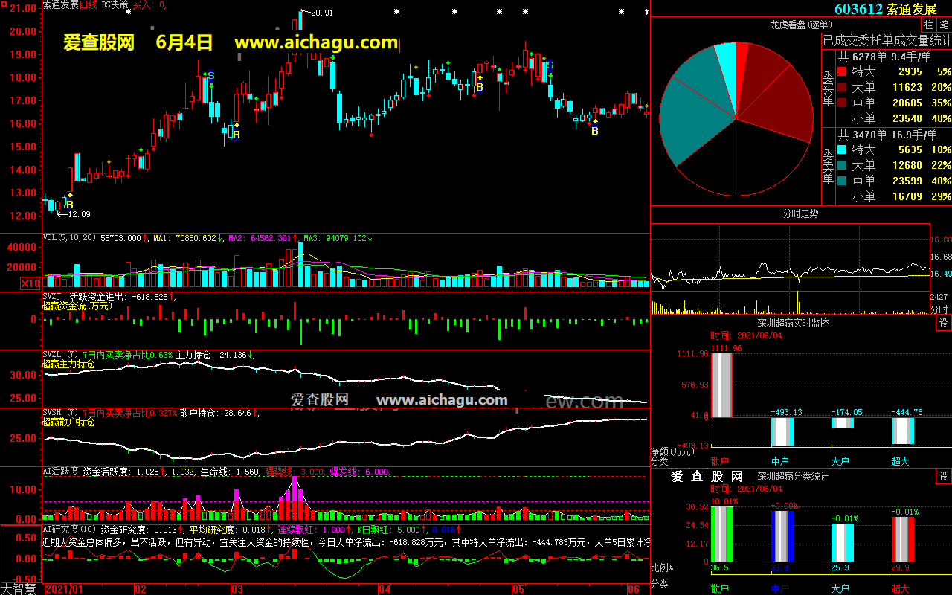Select the S sell marker in May
This screenshot has width=952, height=595.
(550, 65)
